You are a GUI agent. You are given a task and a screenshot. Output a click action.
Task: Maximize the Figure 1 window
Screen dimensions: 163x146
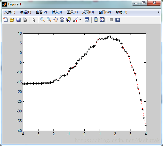(144, 3)
